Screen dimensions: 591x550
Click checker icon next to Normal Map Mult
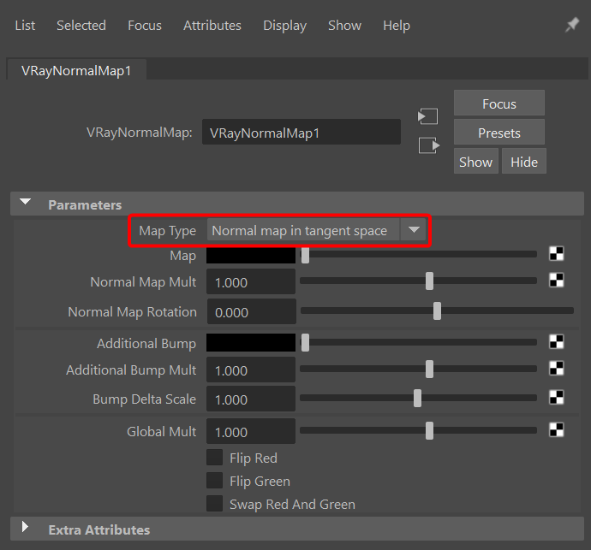pos(557,281)
